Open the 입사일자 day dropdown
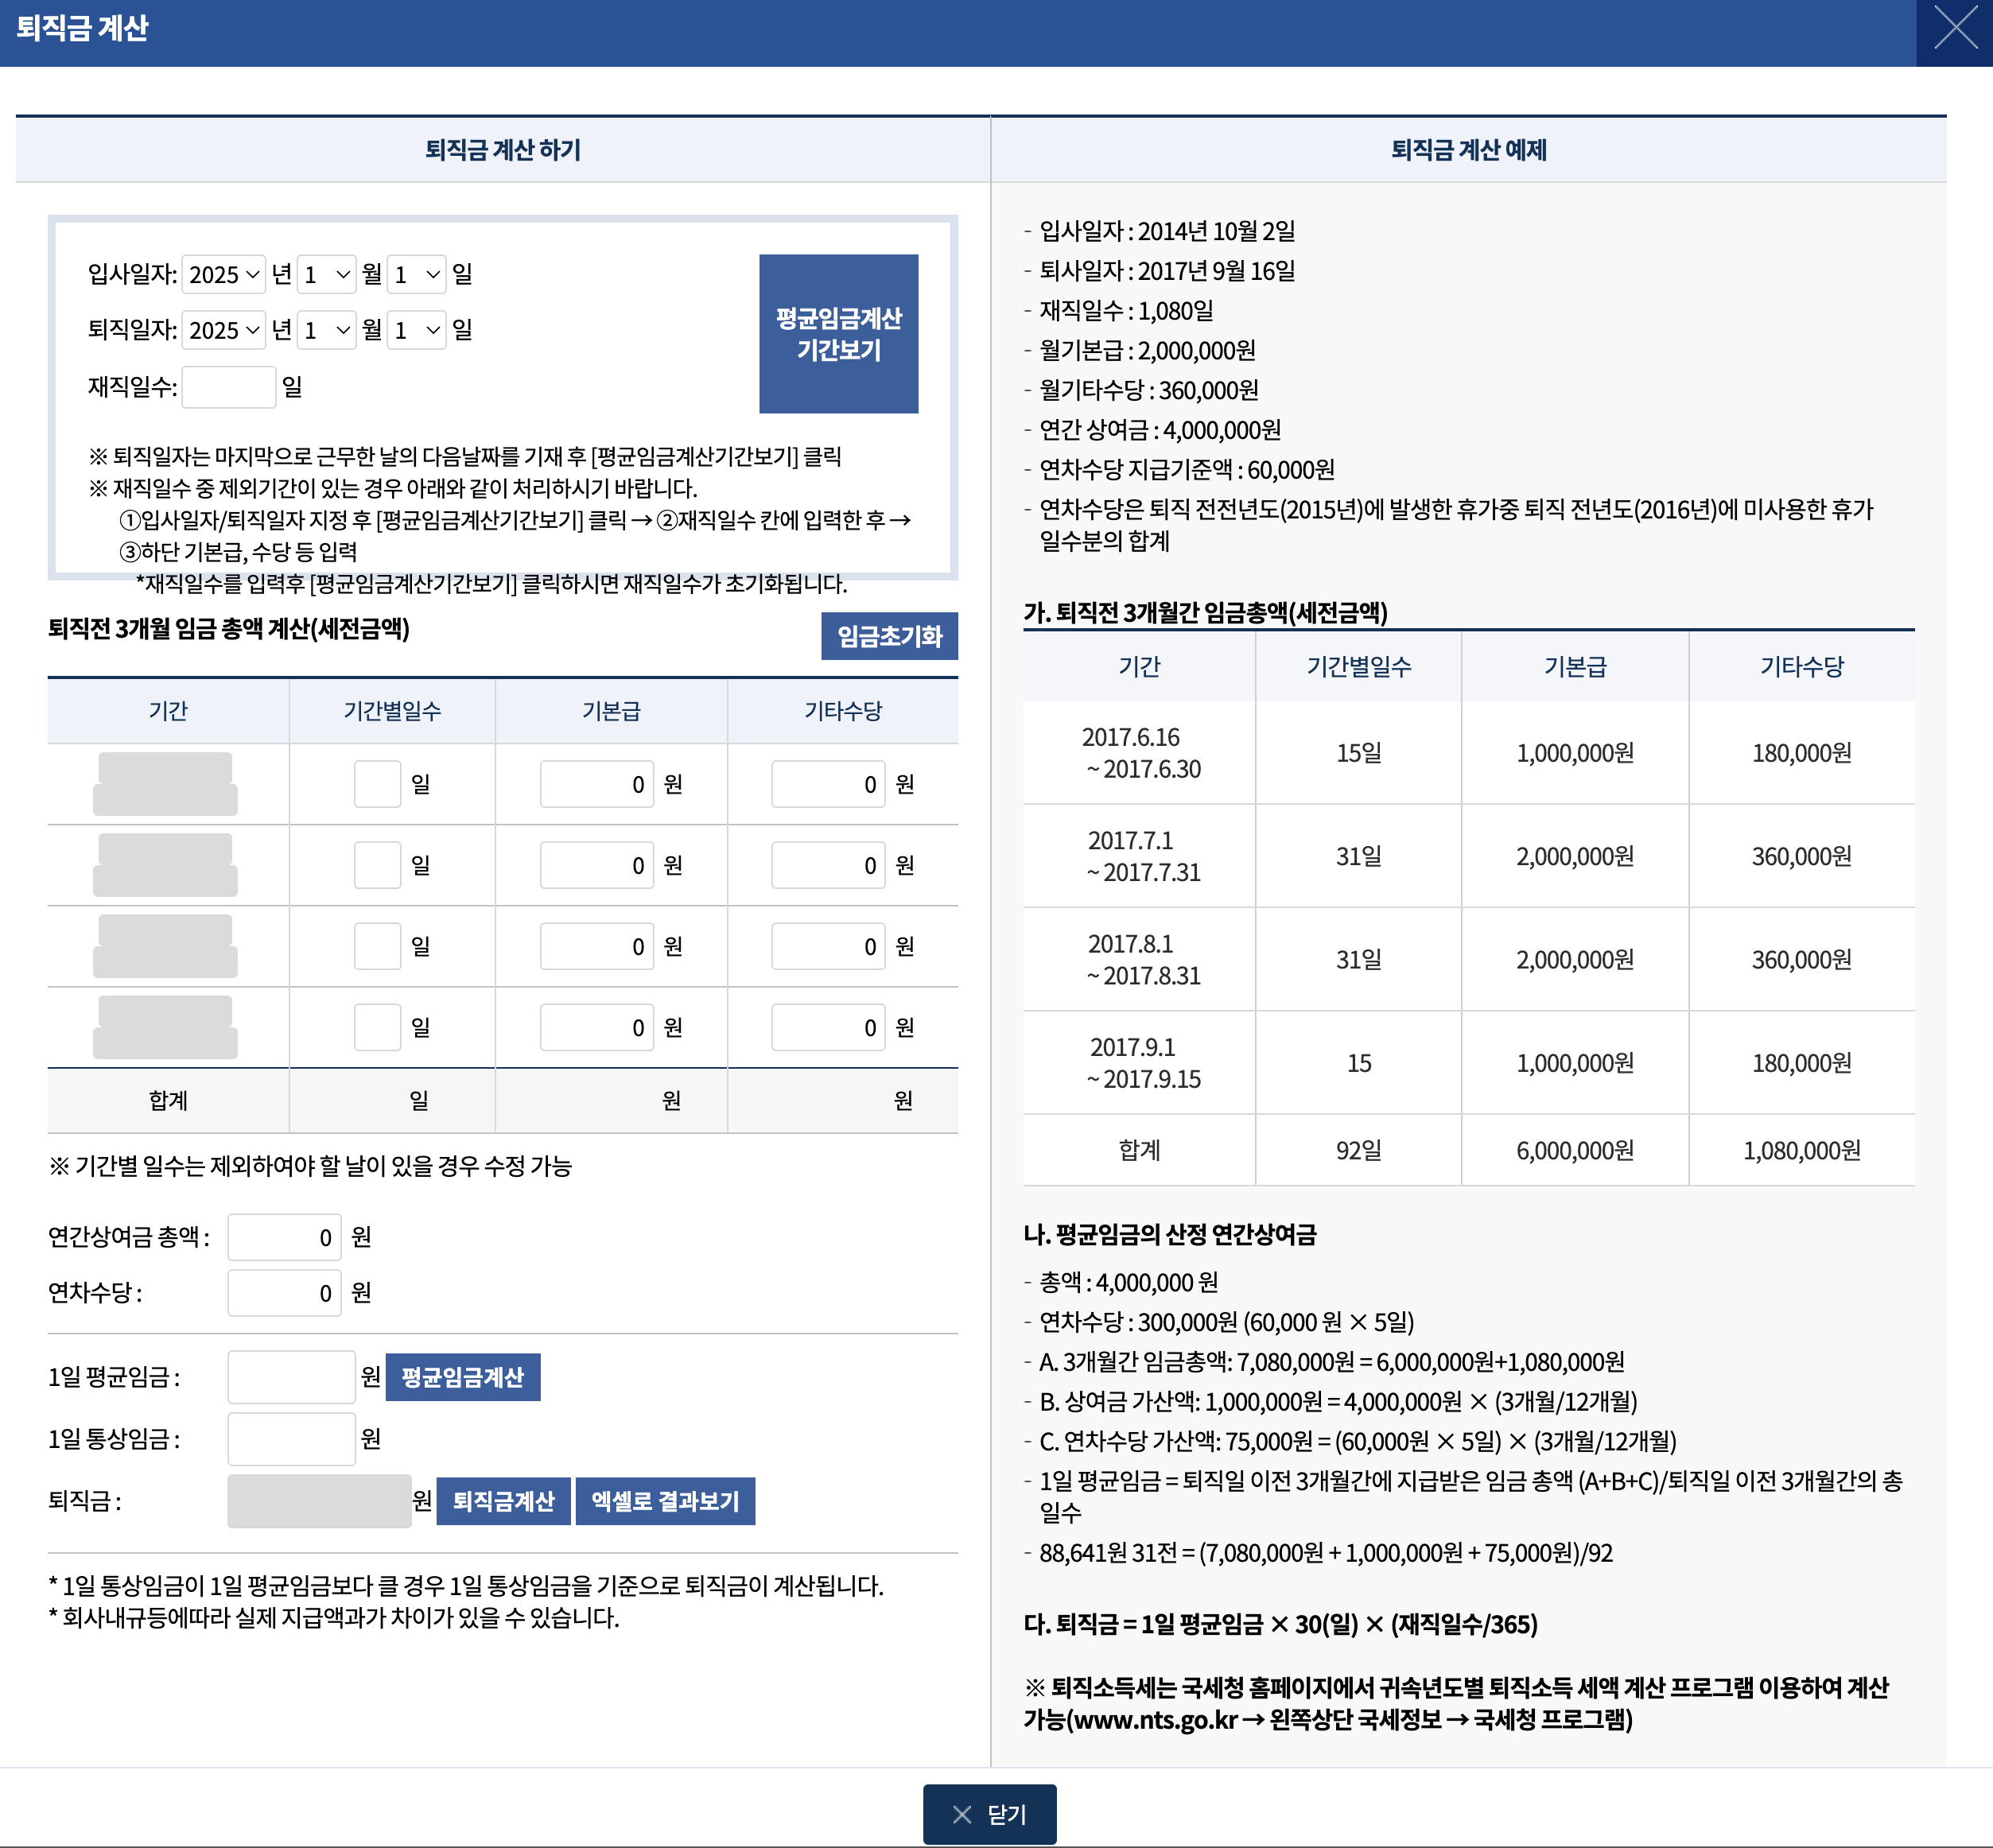This screenshot has width=1993, height=1848. point(416,275)
